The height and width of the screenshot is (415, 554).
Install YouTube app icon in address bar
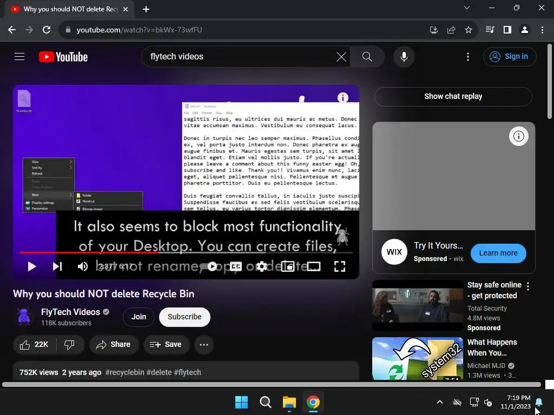point(433,30)
